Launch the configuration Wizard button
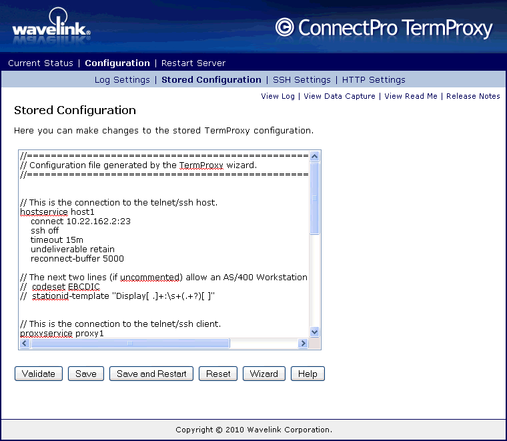The height and width of the screenshot is (441, 507). tap(264, 374)
